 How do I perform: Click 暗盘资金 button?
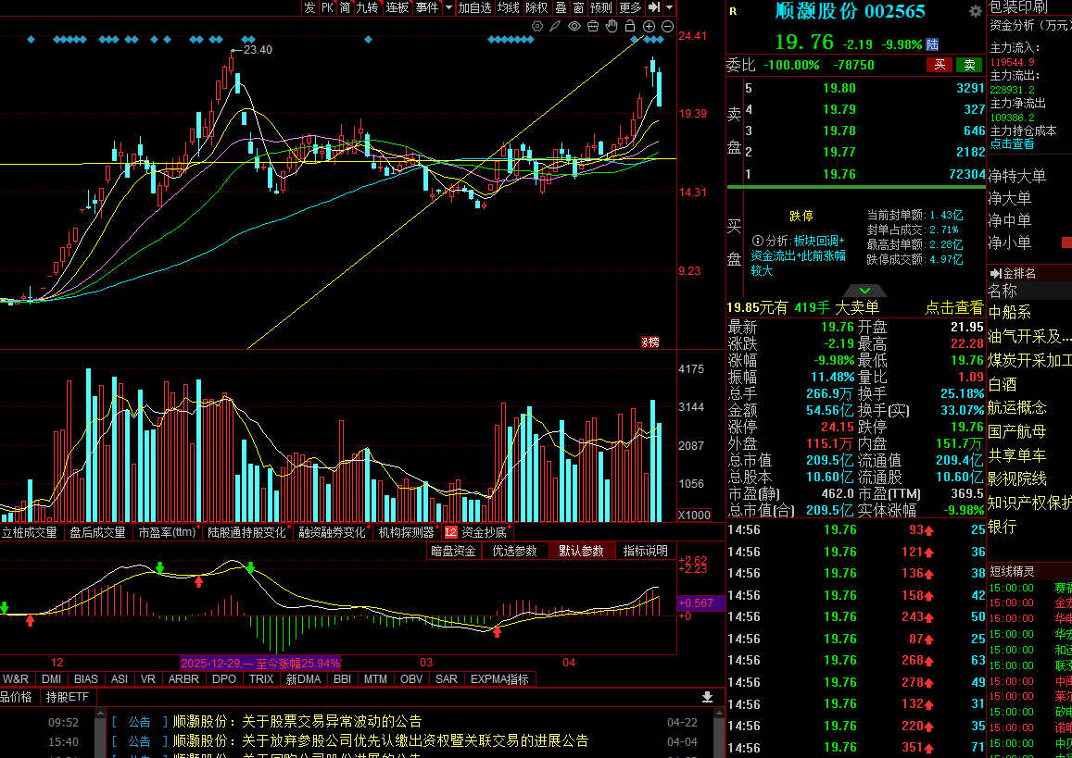click(454, 551)
